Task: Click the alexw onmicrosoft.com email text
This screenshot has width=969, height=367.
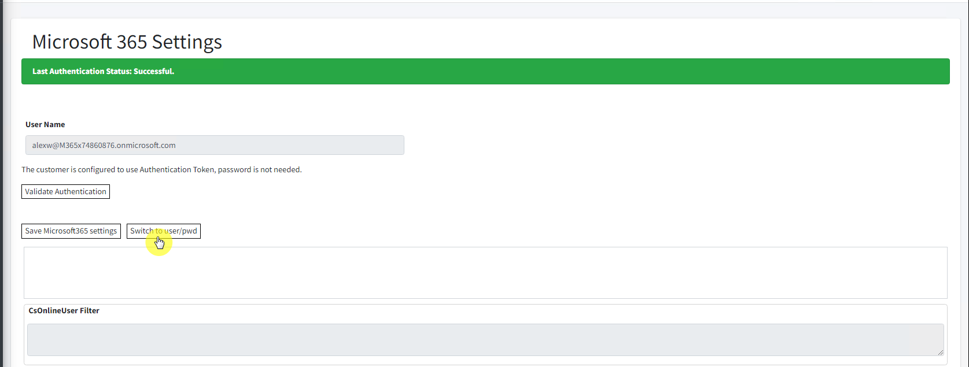Action: (x=104, y=145)
